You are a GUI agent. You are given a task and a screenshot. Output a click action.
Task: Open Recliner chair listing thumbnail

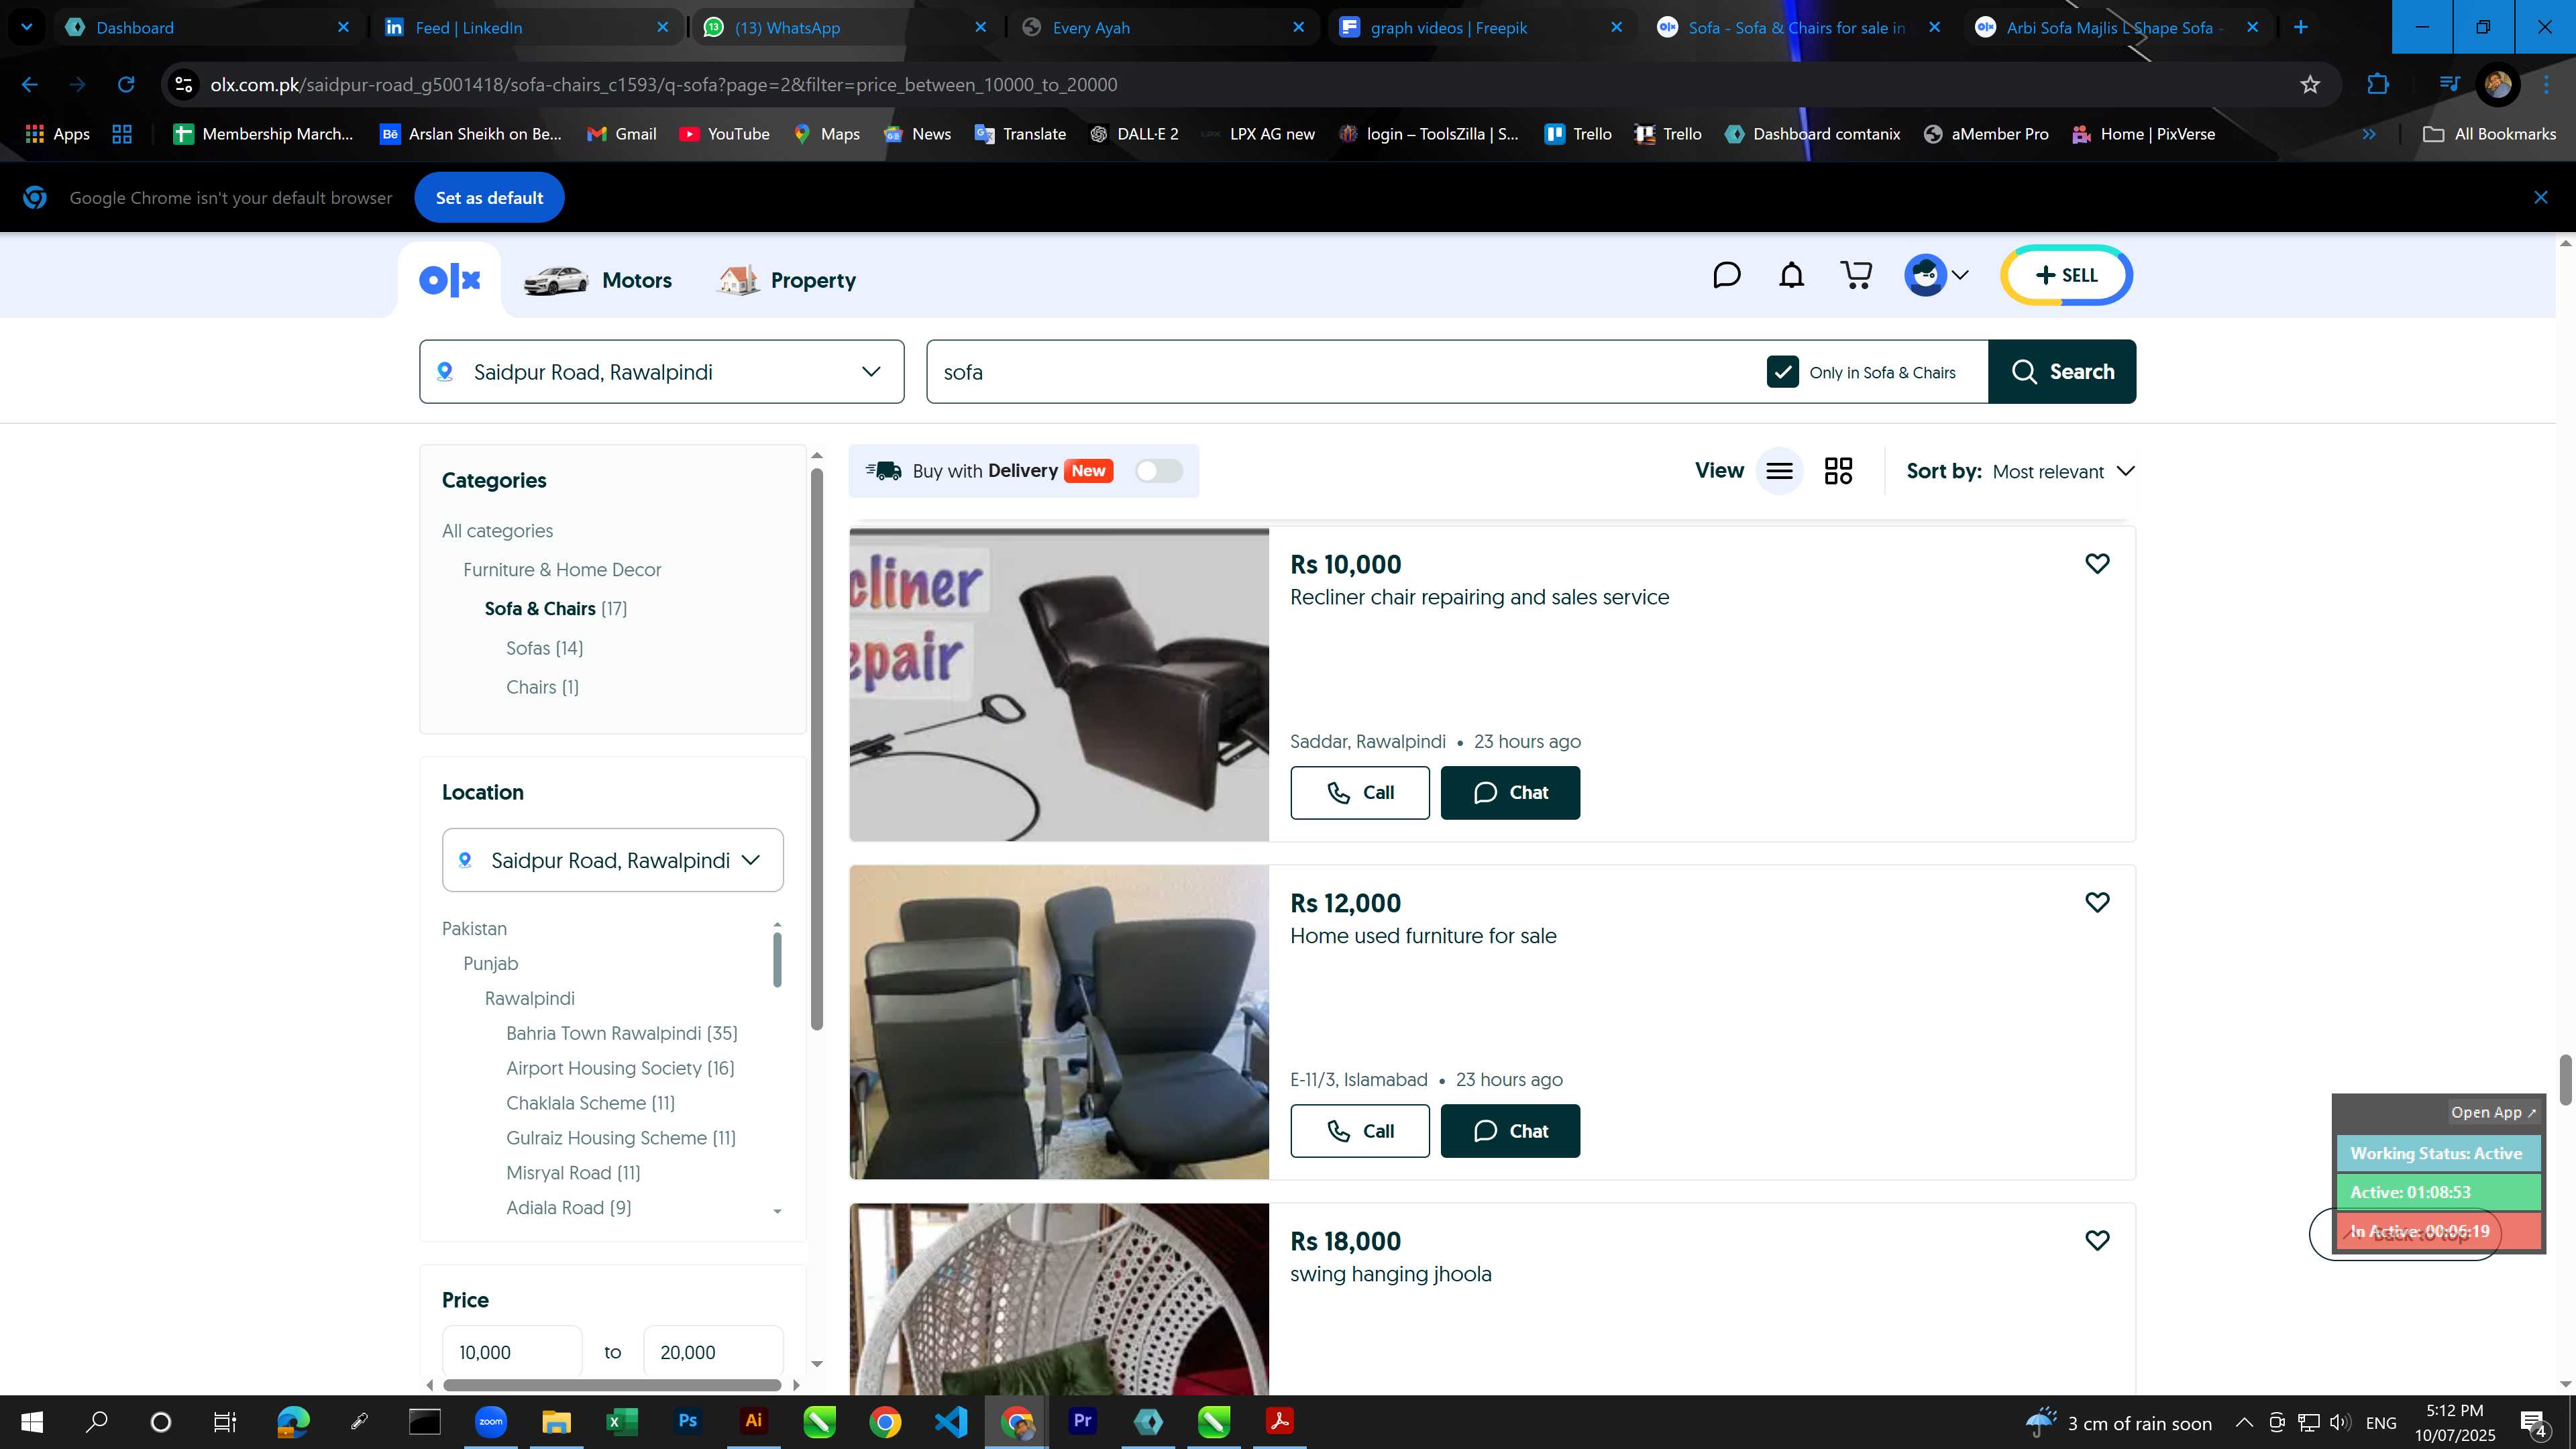click(1059, 685)
